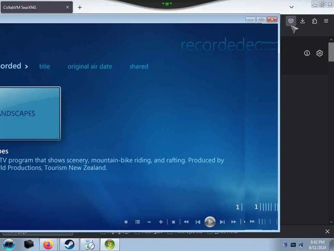Click the Rewind double-arrow button
The image size is (334, 251).
pos(186,222)
